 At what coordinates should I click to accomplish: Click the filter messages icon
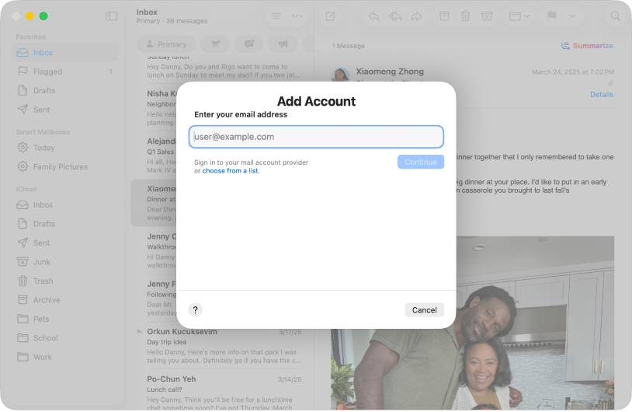pos(276,16)
